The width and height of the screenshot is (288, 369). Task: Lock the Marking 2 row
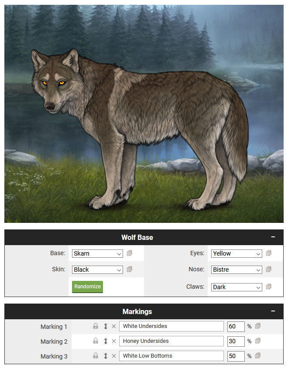click(x=96, y=341)
